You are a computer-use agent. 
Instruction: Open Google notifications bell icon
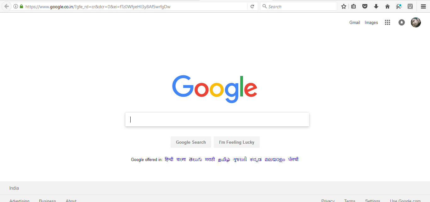point(402,22)
